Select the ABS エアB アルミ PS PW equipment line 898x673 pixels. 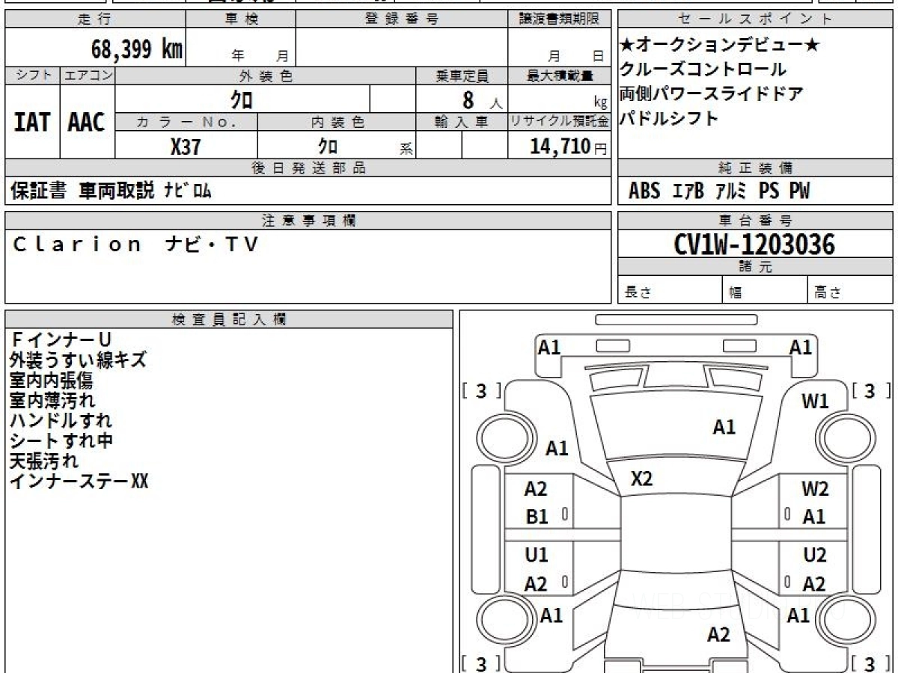coord(719,191)
